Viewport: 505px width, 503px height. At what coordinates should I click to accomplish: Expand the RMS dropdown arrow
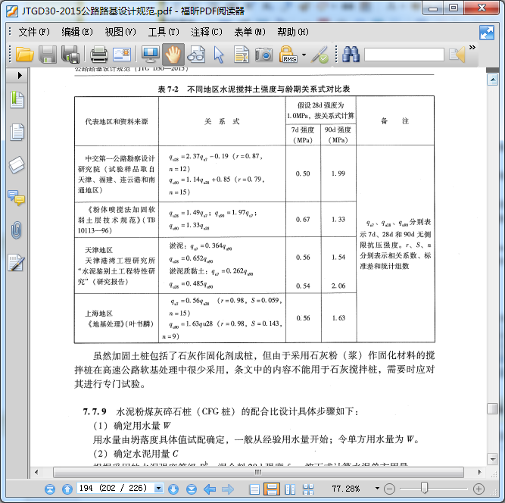pyautogui.click(x=304, y=55)
